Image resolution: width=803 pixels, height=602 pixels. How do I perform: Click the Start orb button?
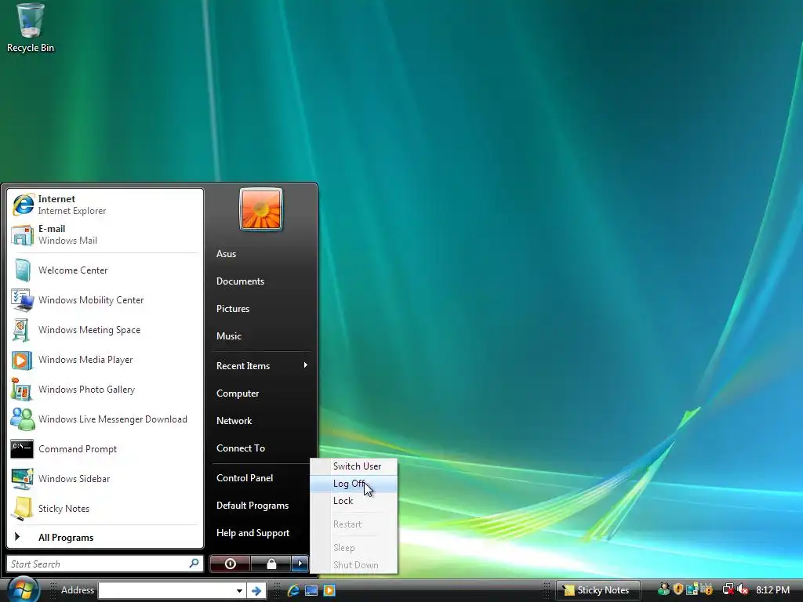[x=23, y=589]
